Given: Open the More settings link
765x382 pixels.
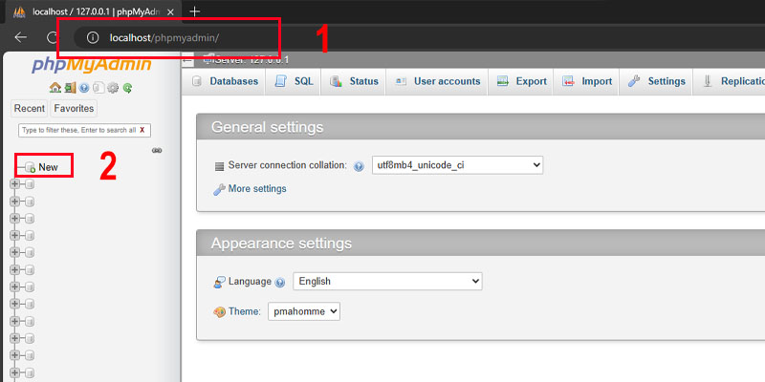Looking at the screenshot, I should (x=257, y=188).
